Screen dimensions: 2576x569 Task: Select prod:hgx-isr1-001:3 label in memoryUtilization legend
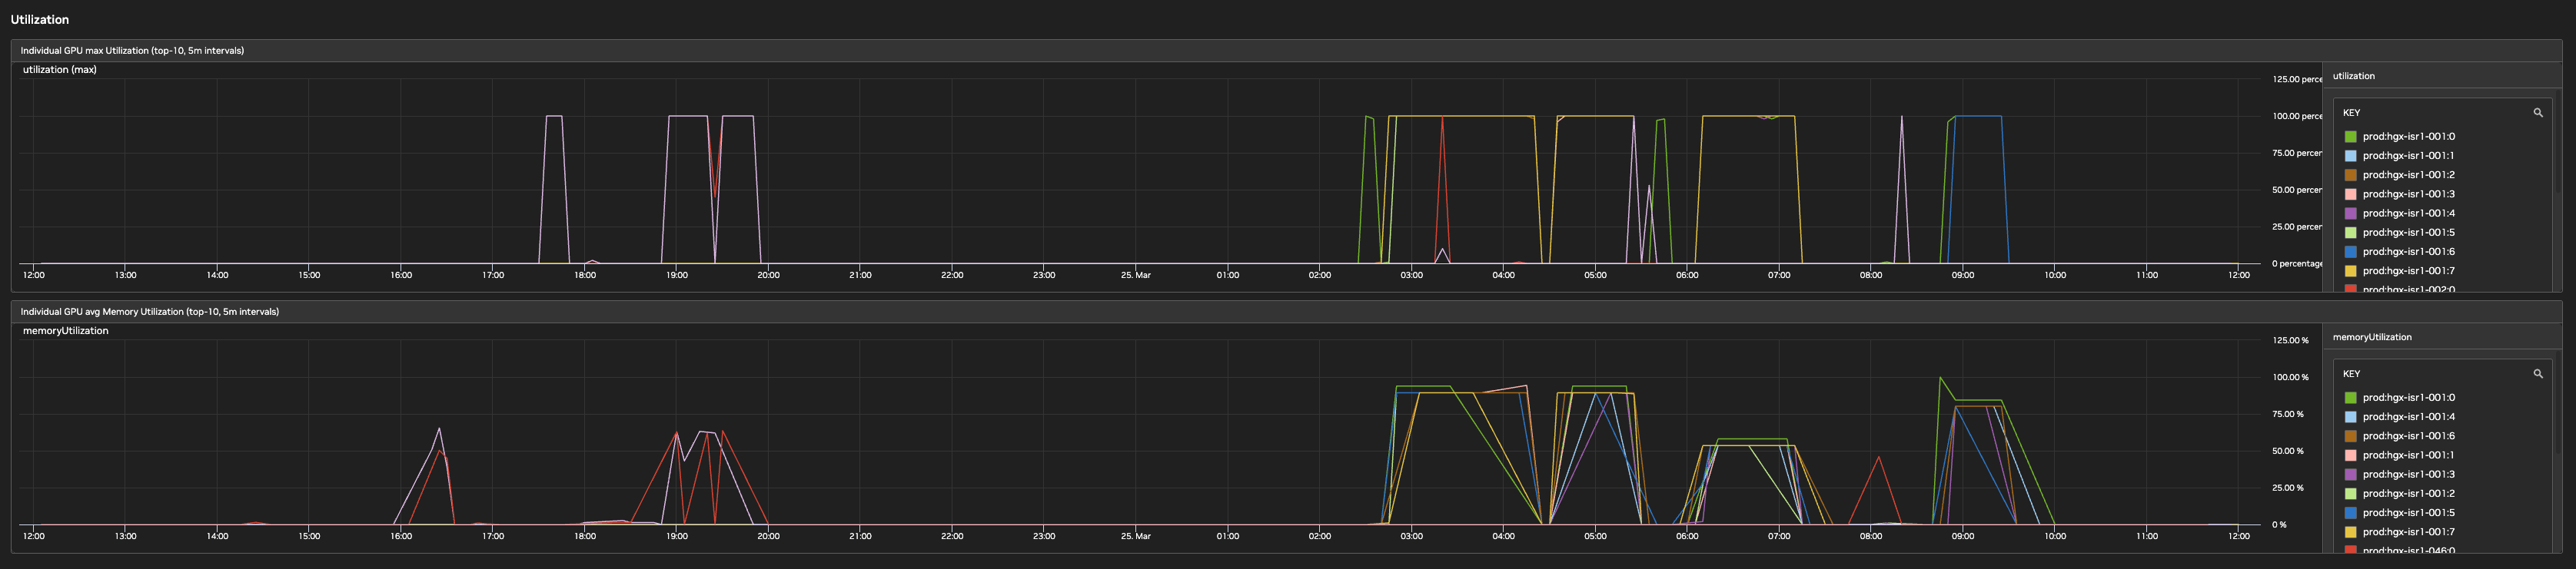(2408, 475)
